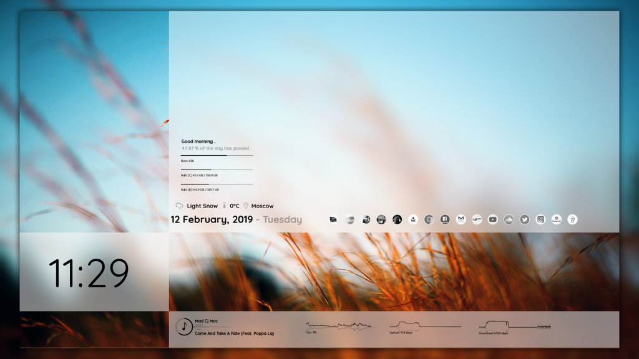Image resolution: width=639 pixels, height=359 pixels.
Task: Click the song title Come And Take A Ride
Action: (234, 333)
